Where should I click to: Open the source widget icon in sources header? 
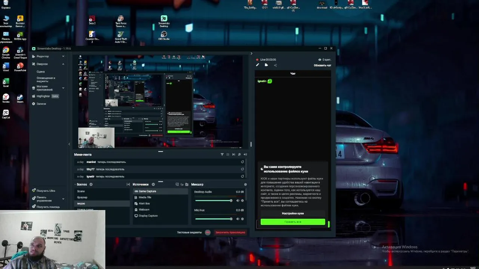pyautogui.click(x=177, y=185)
